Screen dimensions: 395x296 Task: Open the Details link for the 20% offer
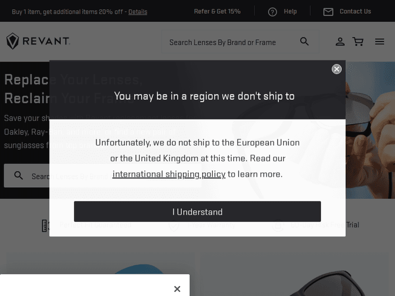tap(137, 12)
